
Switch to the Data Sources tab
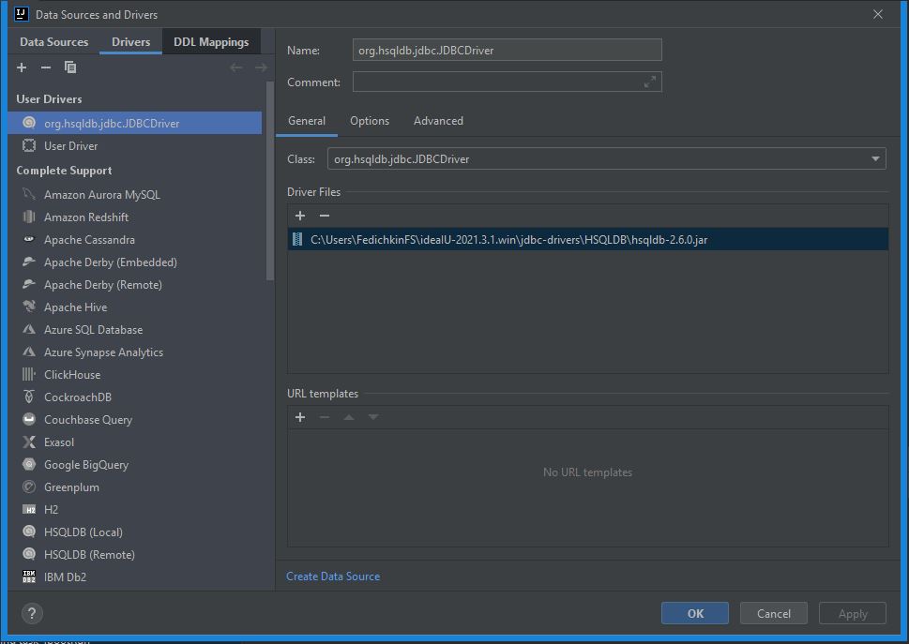point(53,41)
